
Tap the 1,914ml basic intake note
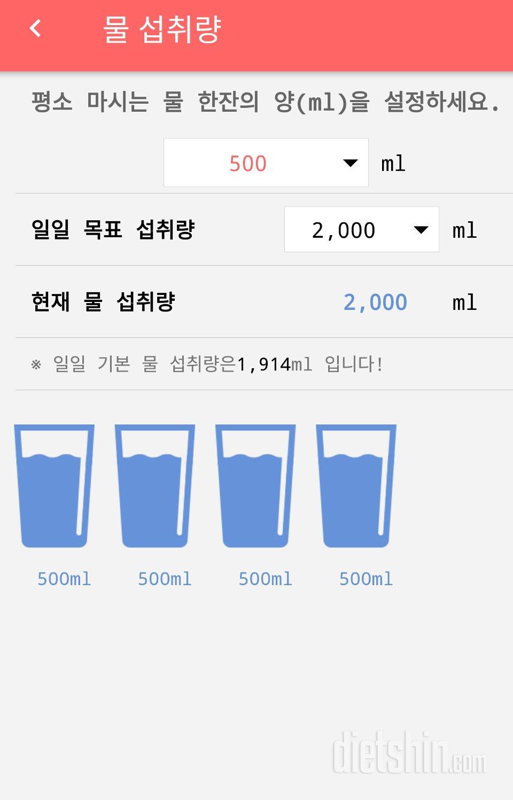coord(207,364)
